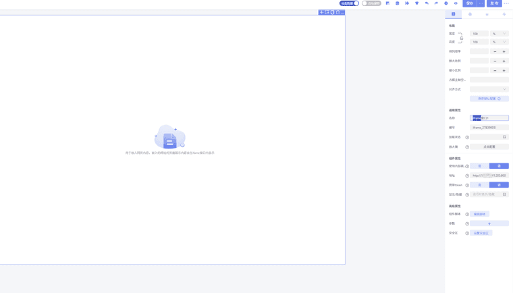Click the 占据主轴空间 input field

tap(489, 80)
